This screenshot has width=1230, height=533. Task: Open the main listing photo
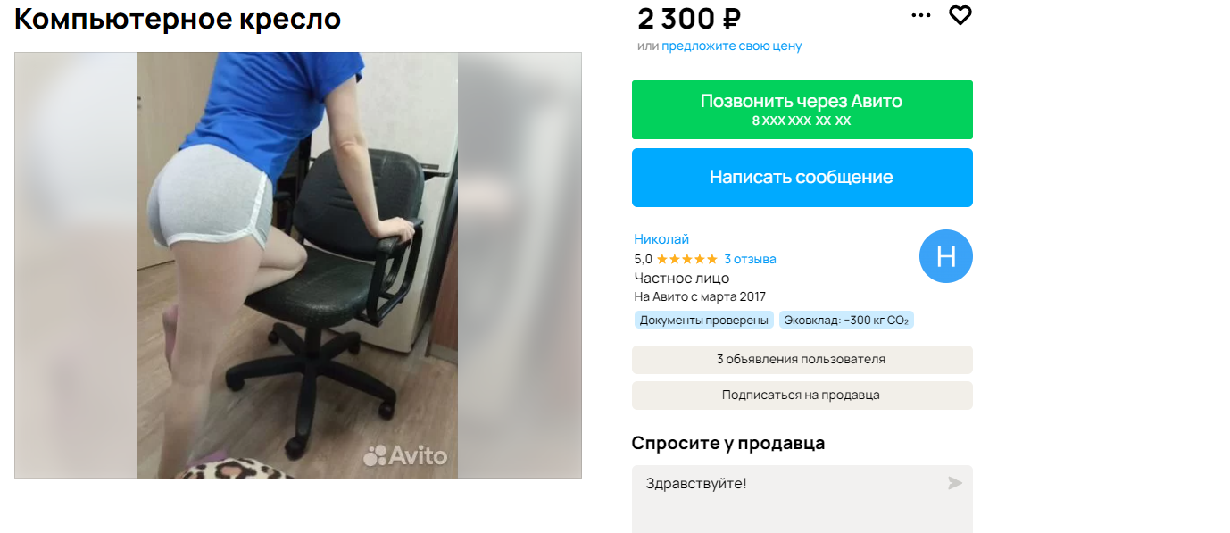tap(298, 265)
